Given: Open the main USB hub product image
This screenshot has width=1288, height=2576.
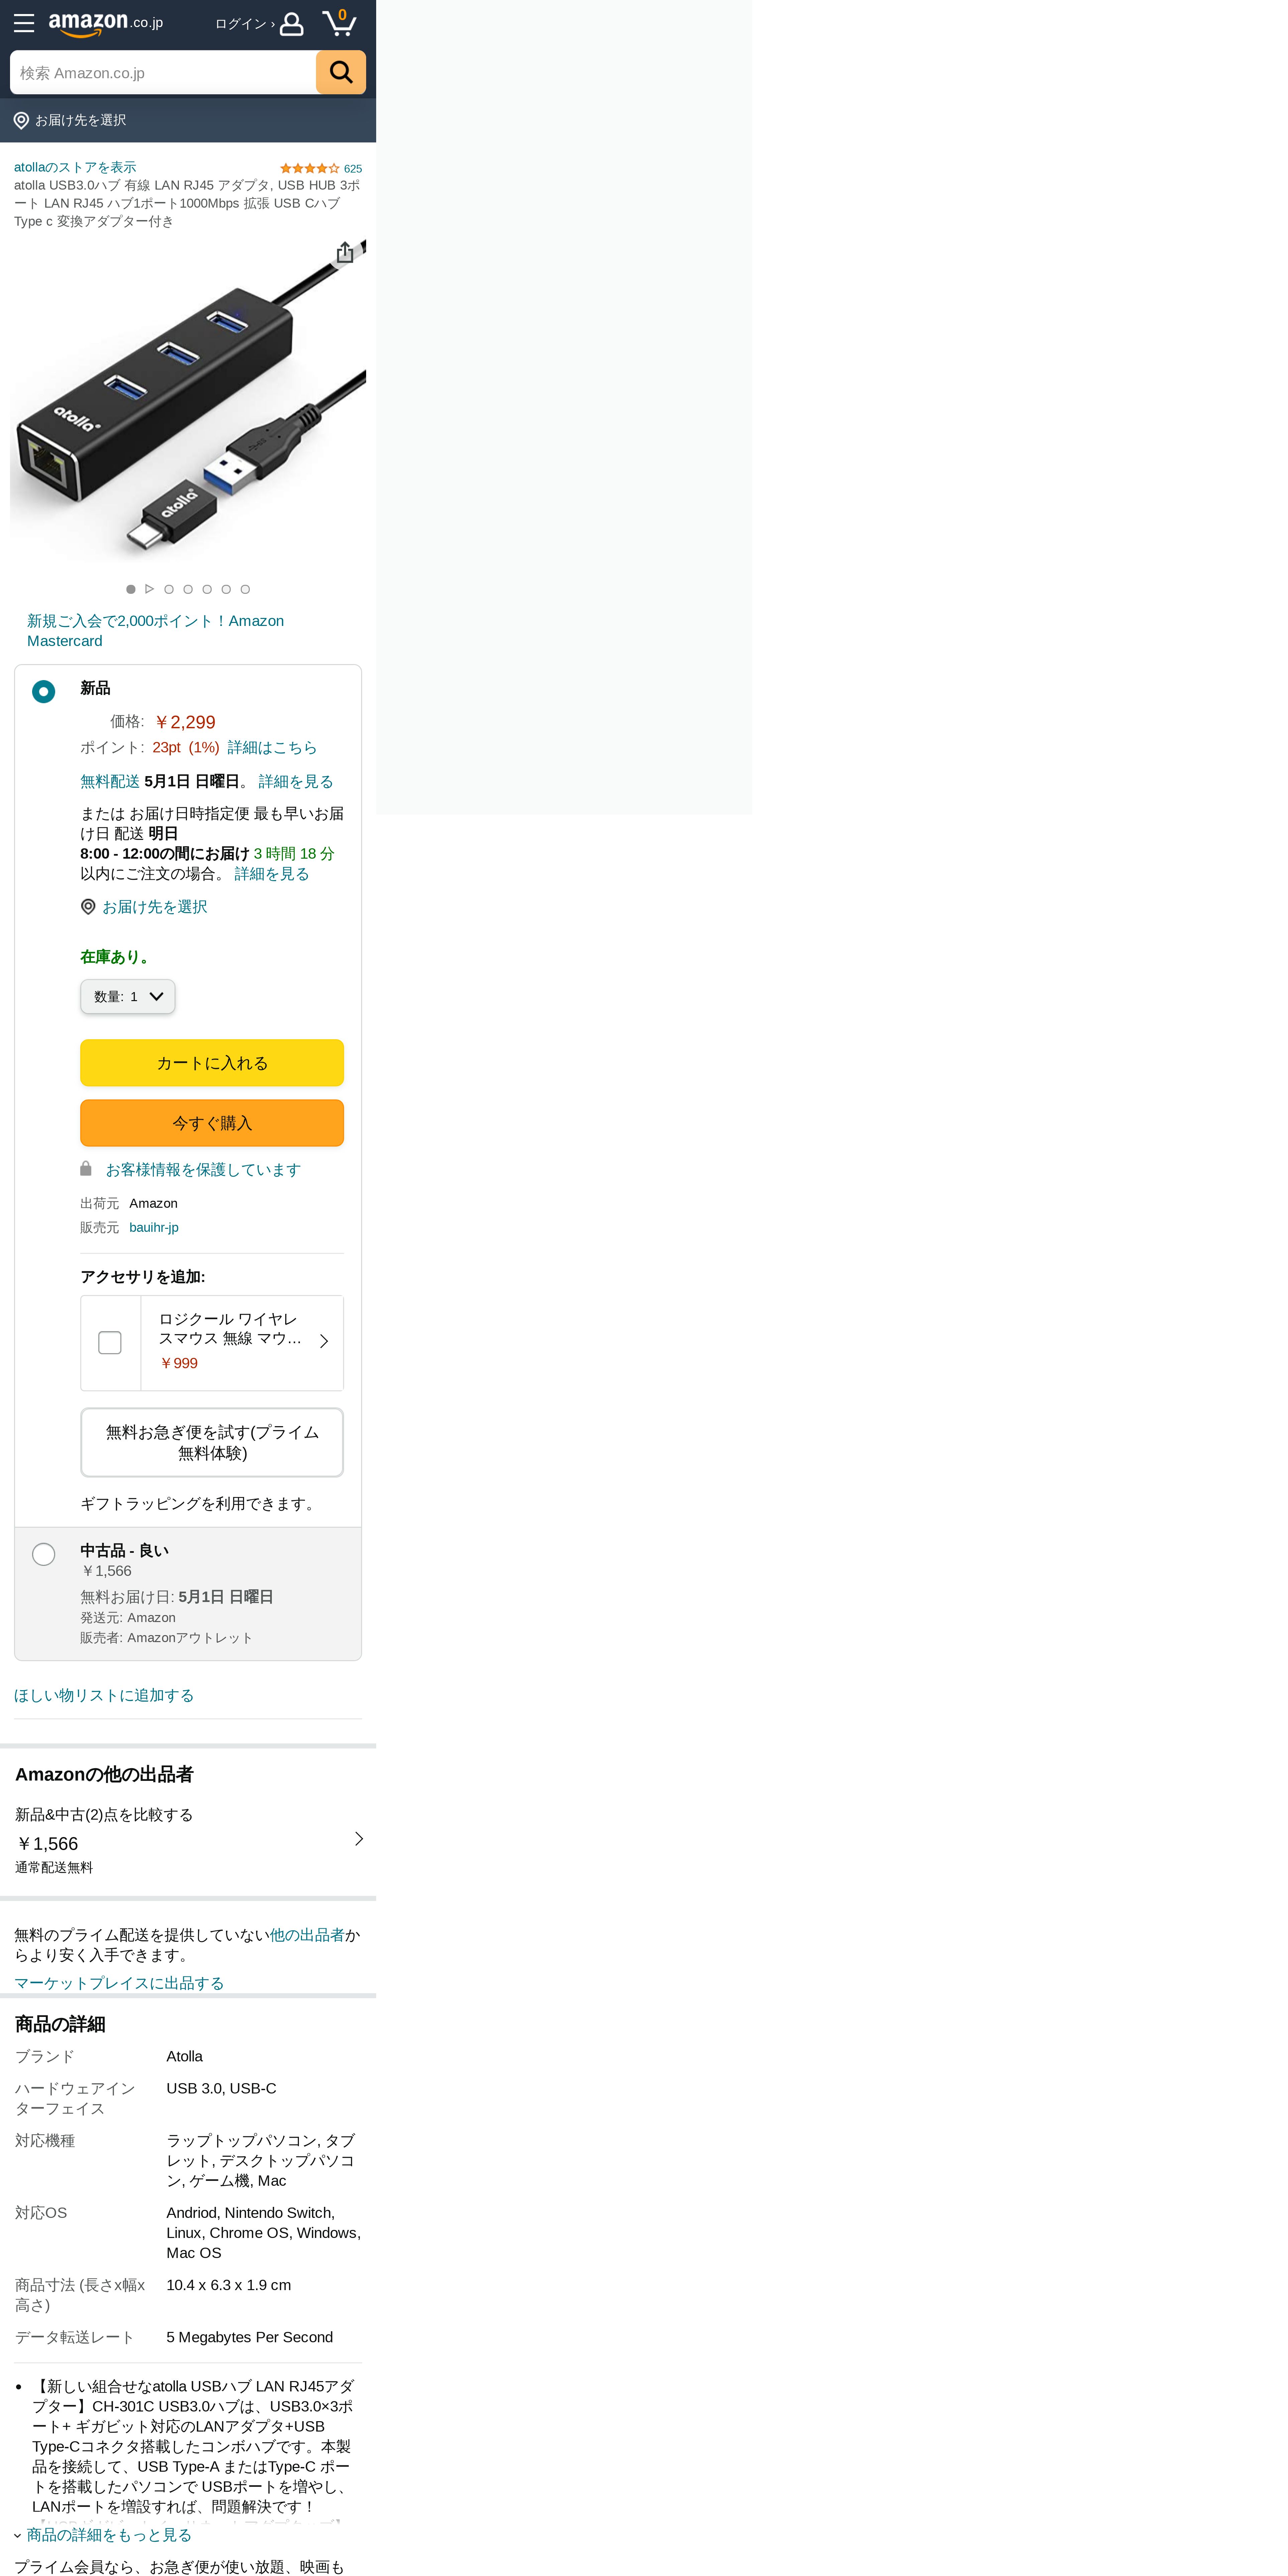Looking at the screenshot, I should tap(188, 400).
